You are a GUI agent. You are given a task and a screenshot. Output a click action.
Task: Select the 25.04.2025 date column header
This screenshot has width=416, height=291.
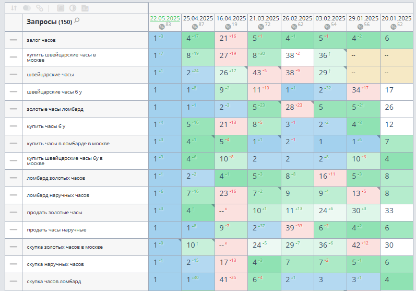(198, 18)
